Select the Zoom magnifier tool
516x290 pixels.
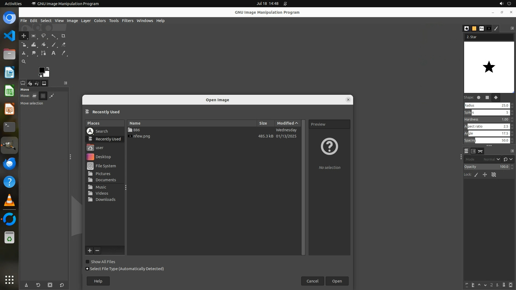coord(24,62)
